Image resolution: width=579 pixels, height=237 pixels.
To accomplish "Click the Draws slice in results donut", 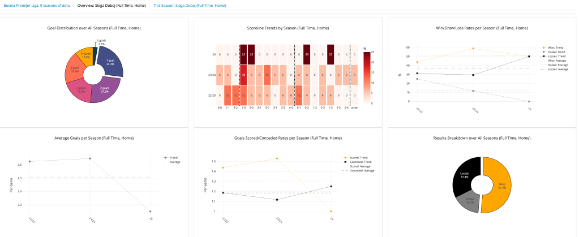I will 468,201.
